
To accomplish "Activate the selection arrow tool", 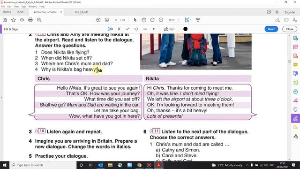I will point(135,20).
